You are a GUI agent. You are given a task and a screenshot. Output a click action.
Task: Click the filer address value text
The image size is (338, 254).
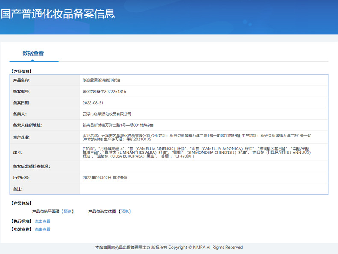(x=118, y=125)
